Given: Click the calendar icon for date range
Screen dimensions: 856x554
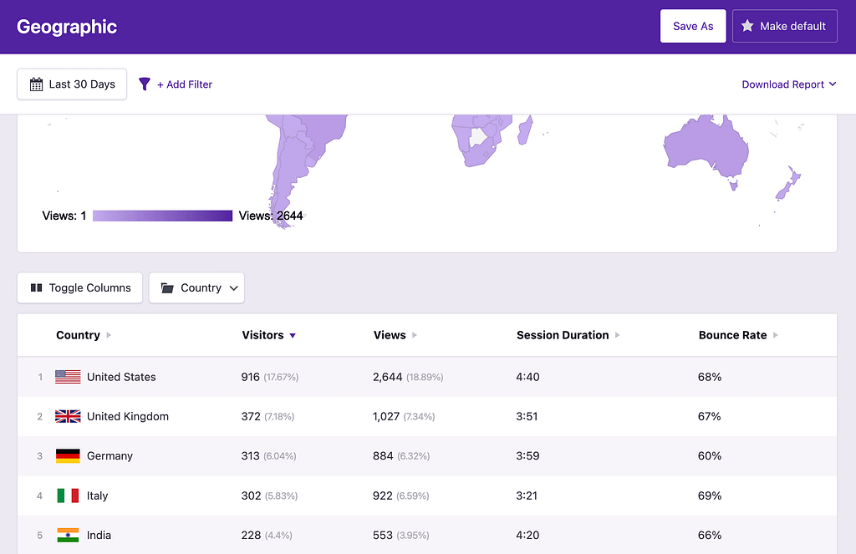Looking at the screenshot, I should tap(36, 84).
